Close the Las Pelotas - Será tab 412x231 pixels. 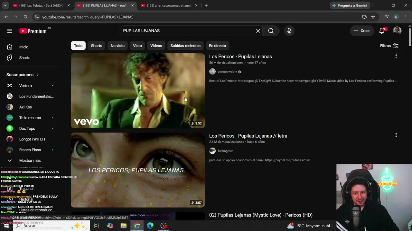coord(69,5)
